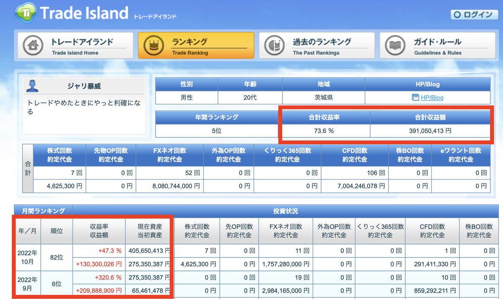Image resolution: width=503 pixels, height=299 pixels.
Task: Click the 6位 monthly rank
Action: pos(57,284)
